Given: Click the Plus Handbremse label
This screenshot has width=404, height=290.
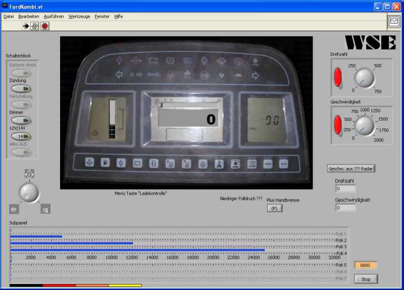Looking at the screenshot, I should tap(283, 200).
